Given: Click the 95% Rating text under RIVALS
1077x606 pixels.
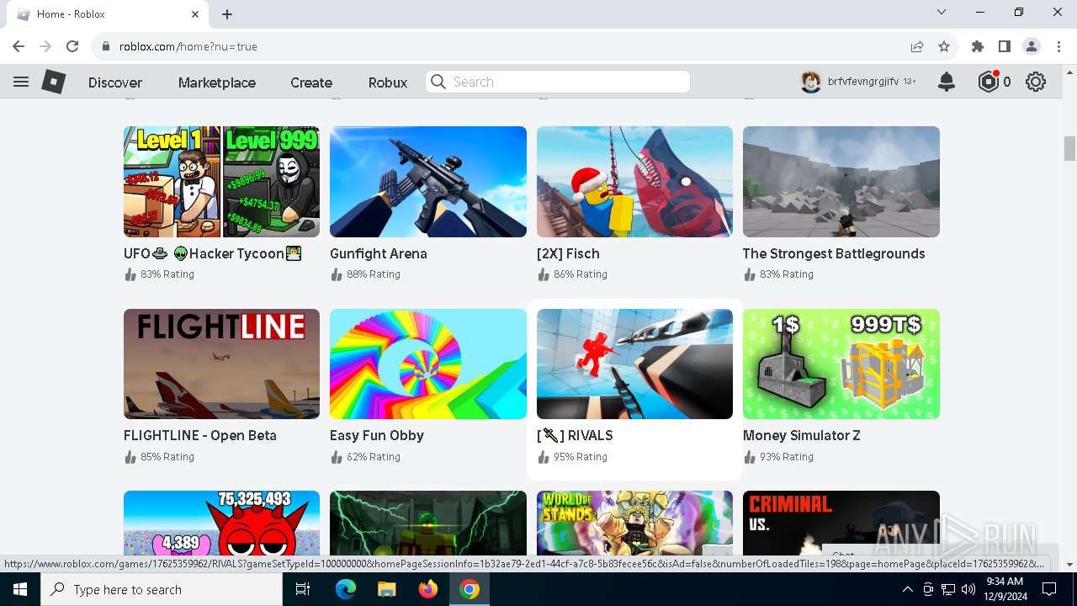Looking at the screenshot, I should pos(580,457).
